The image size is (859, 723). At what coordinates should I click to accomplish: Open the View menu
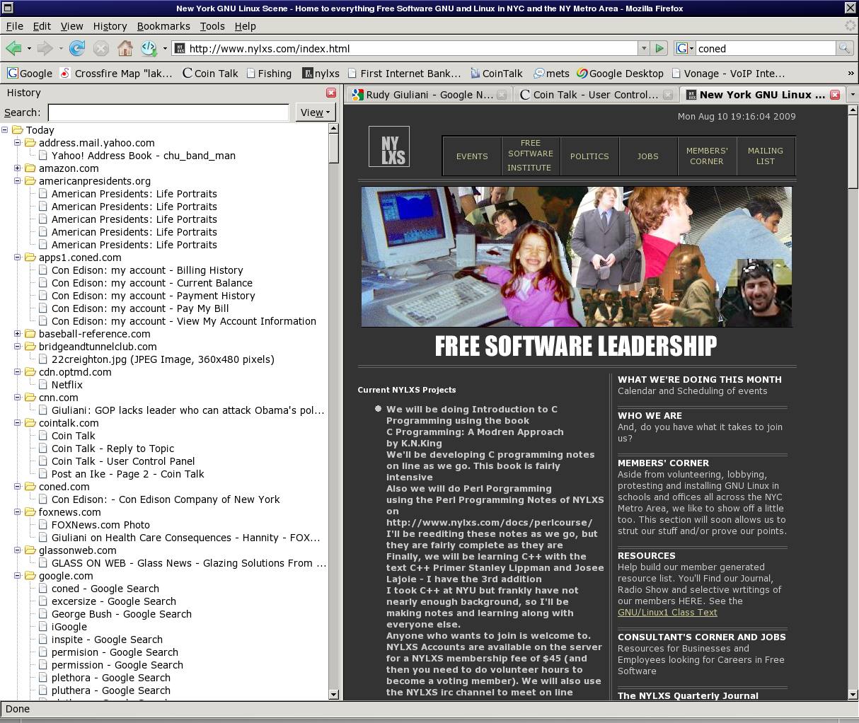71,26
